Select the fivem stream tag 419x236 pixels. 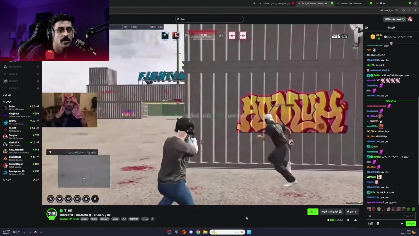coord(94,219)
